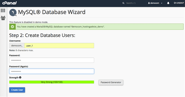Click the Create User button

[17, 90]
